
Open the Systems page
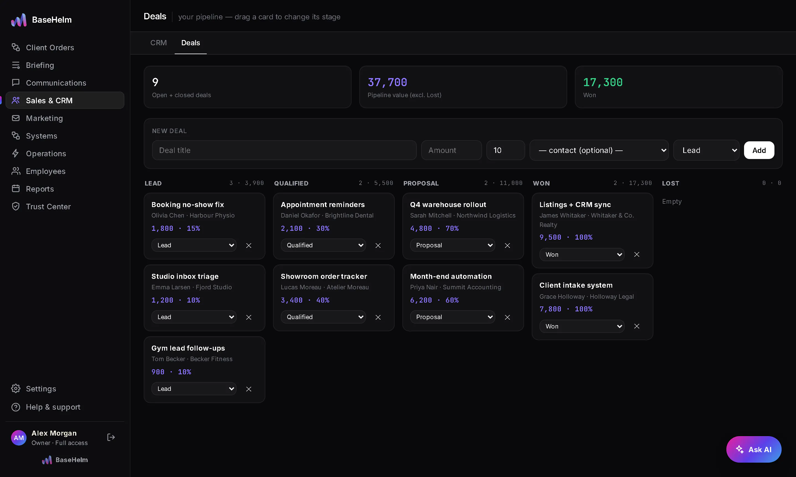(65, 136)
